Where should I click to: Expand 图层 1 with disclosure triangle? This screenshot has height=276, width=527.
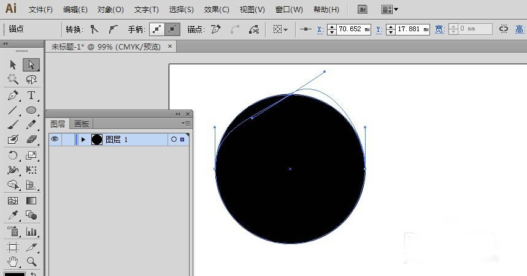(x=83, y=139)
